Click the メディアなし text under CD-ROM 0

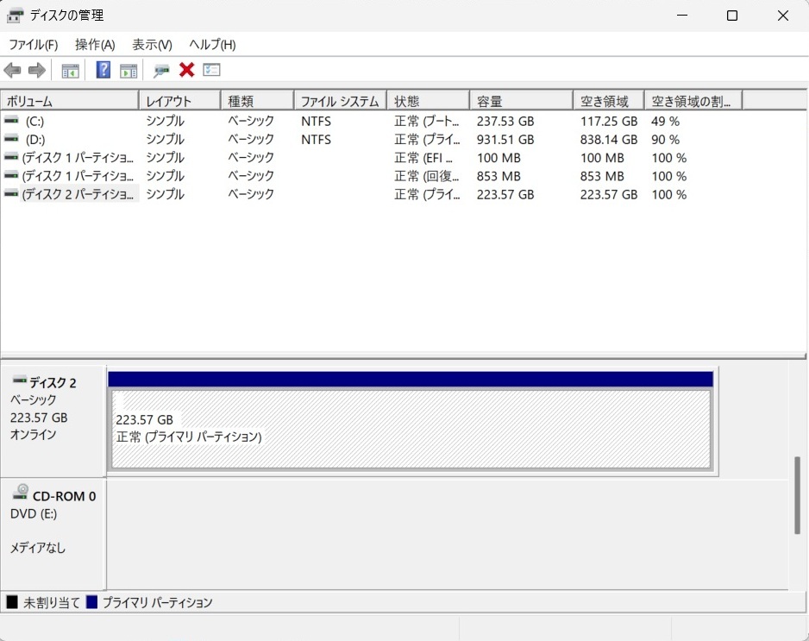coord(38,548)
